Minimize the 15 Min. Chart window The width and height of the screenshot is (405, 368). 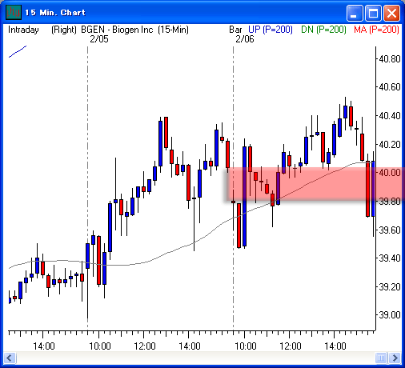(354, 13)
